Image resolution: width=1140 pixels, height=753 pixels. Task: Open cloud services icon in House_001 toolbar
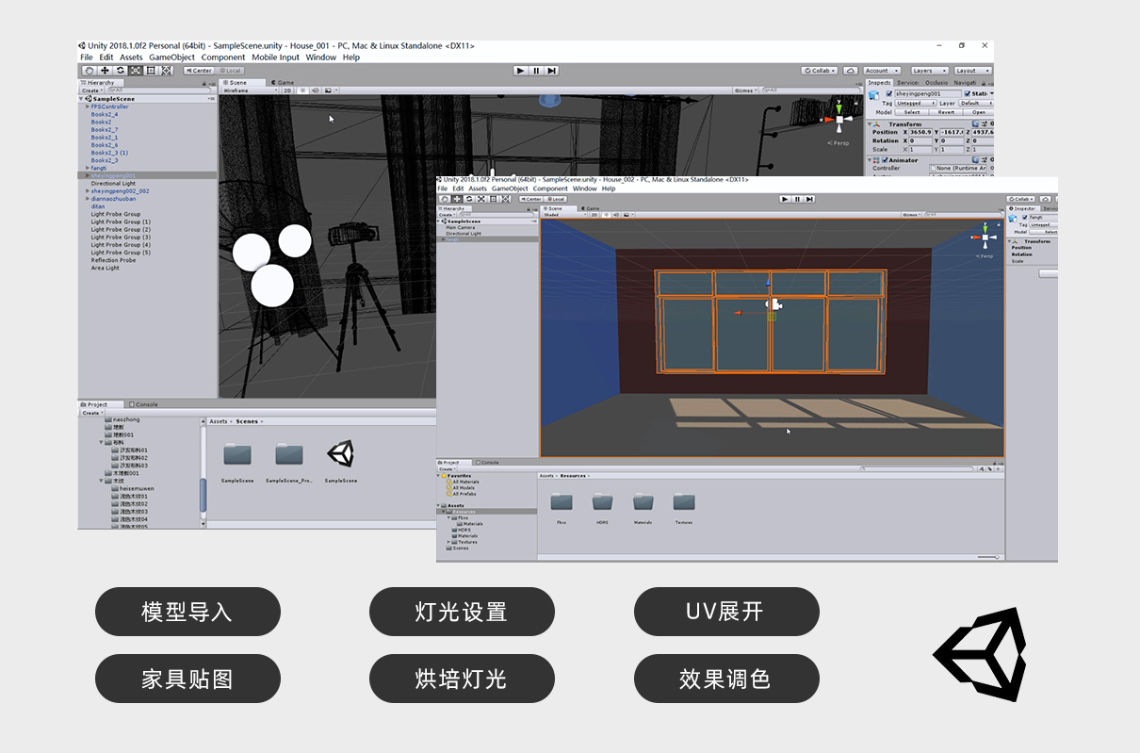[x=850, y=71]
